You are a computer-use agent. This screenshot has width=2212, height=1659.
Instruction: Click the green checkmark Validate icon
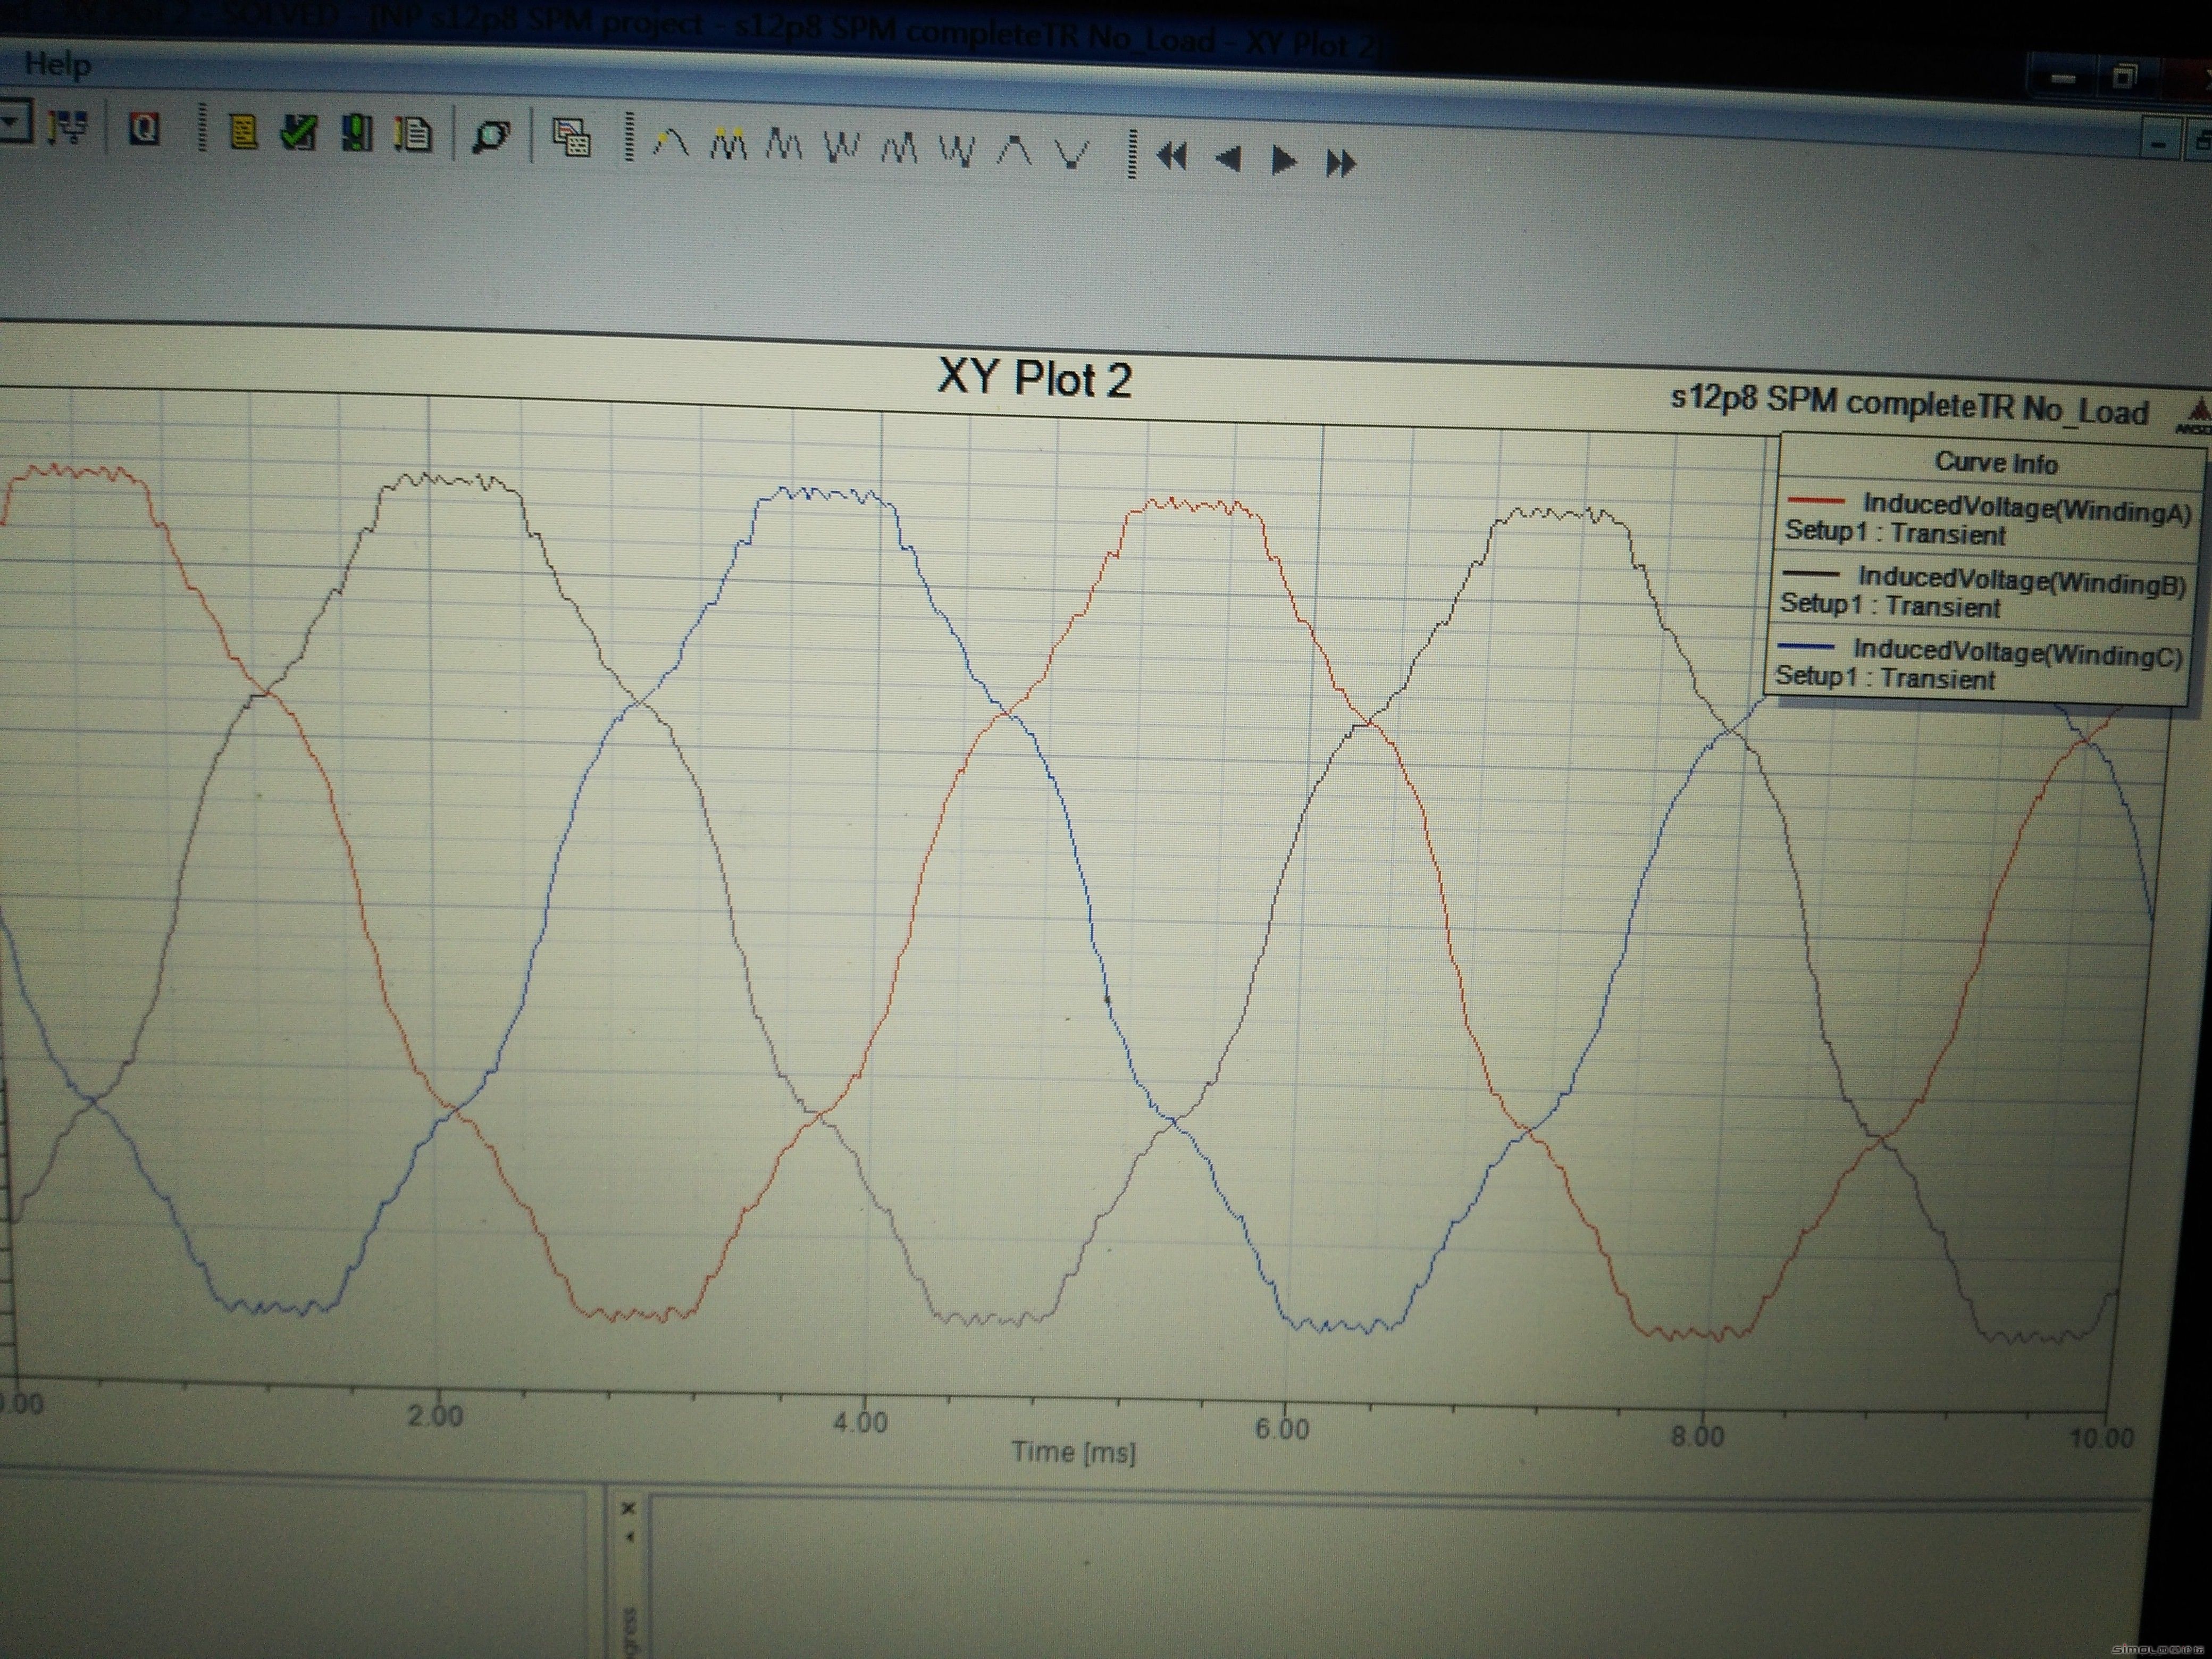[298, 132]
